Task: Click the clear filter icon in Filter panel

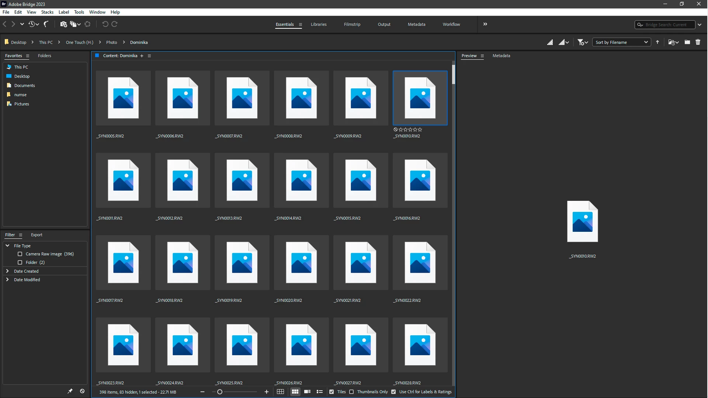Action: point(82,391)
